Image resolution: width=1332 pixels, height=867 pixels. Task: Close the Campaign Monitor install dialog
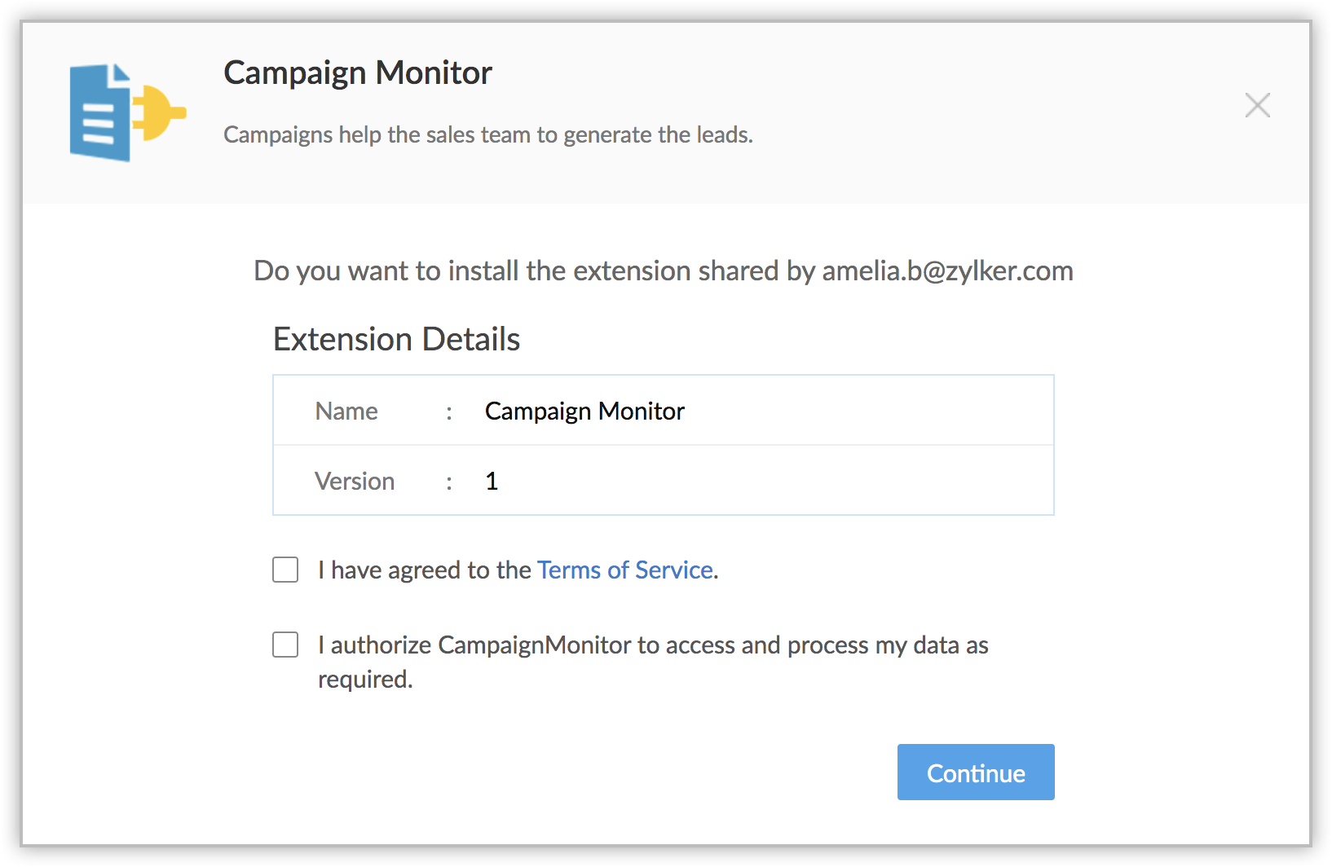pyautogui.click(x=1257, y=105)
